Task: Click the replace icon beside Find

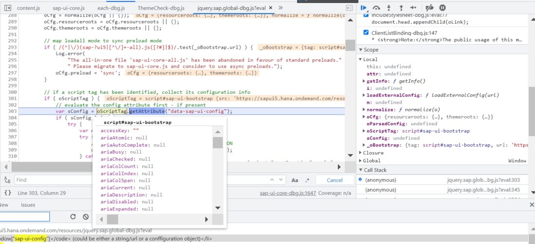Action: [x=8, y=180]
